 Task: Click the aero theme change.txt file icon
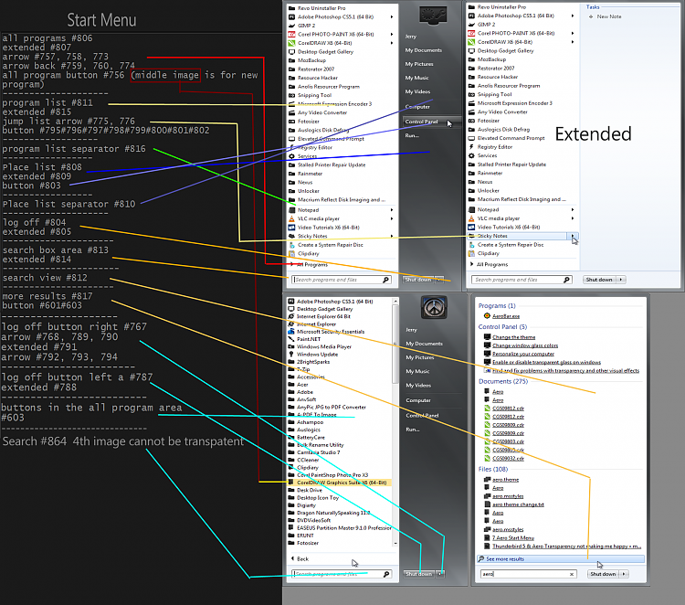click(x=487, y=504)
